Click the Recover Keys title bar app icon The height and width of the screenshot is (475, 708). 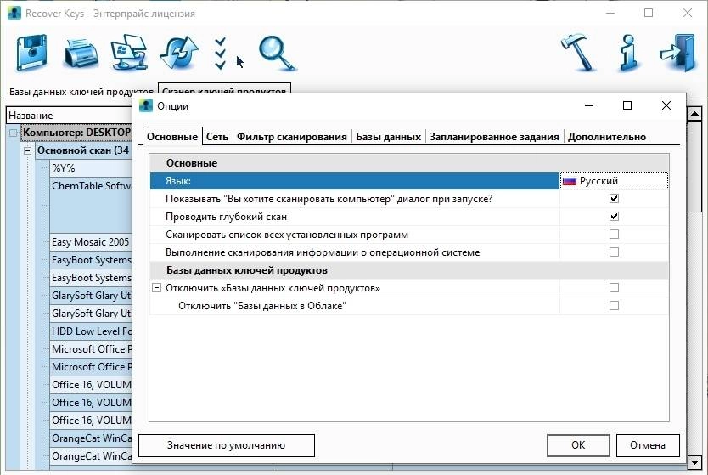(14, 13)
